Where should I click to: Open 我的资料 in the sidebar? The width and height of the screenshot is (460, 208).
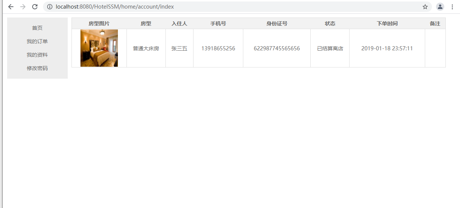(37, 55)
